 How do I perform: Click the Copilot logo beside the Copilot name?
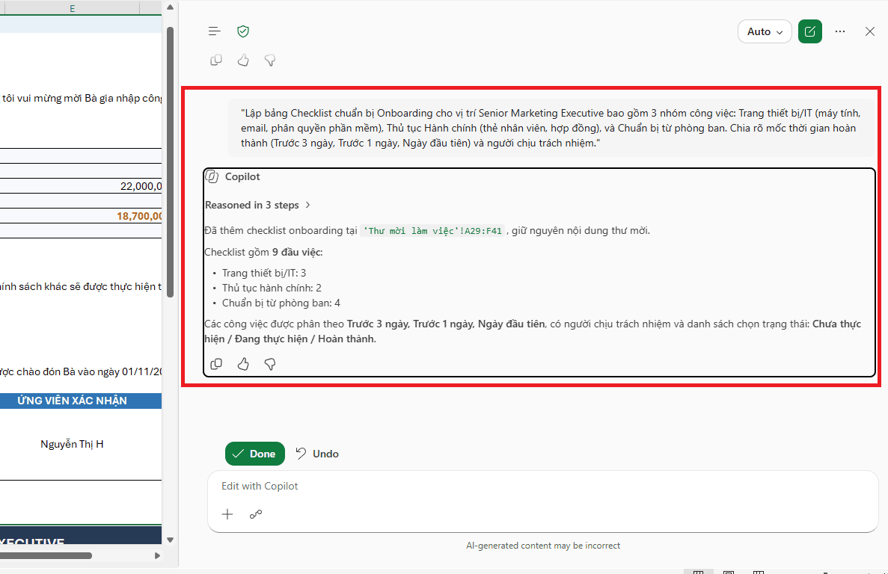[x=212, y=176]
